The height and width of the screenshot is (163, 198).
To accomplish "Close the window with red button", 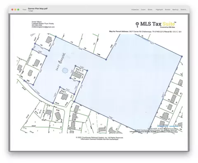I will click(x=12, y=9).
